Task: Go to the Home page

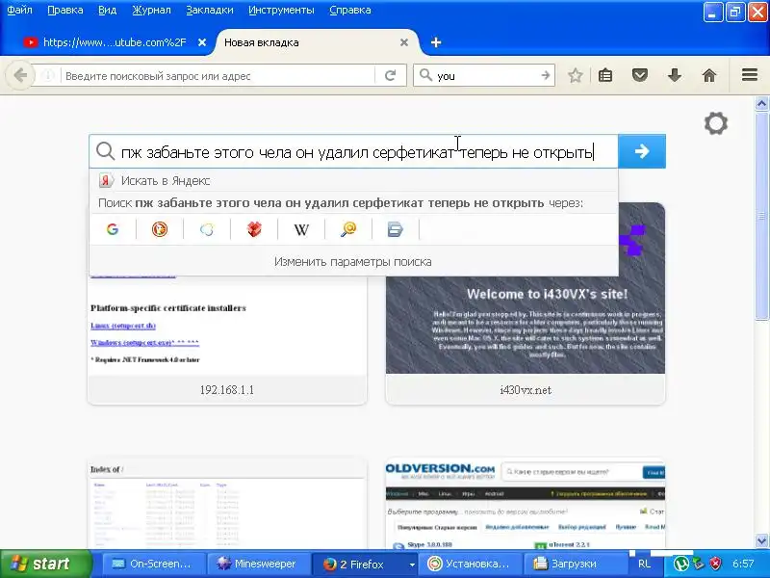Action: (709, 76)
